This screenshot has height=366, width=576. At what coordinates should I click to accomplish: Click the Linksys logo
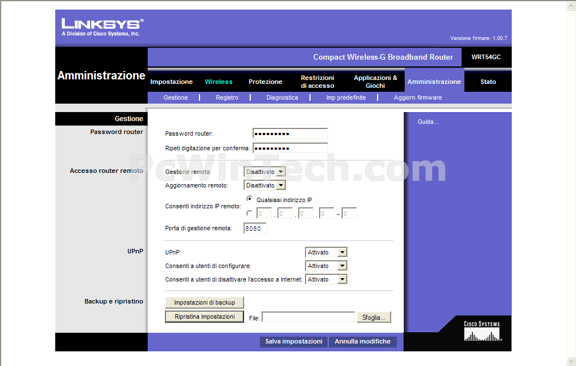coord(103,27)
